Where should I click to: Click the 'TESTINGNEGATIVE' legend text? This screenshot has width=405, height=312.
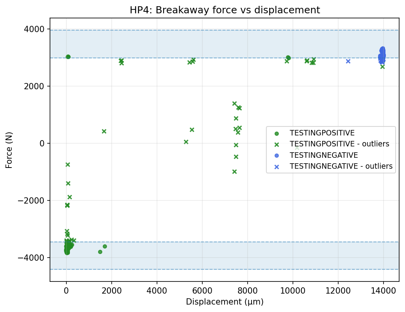pos(323,155)
